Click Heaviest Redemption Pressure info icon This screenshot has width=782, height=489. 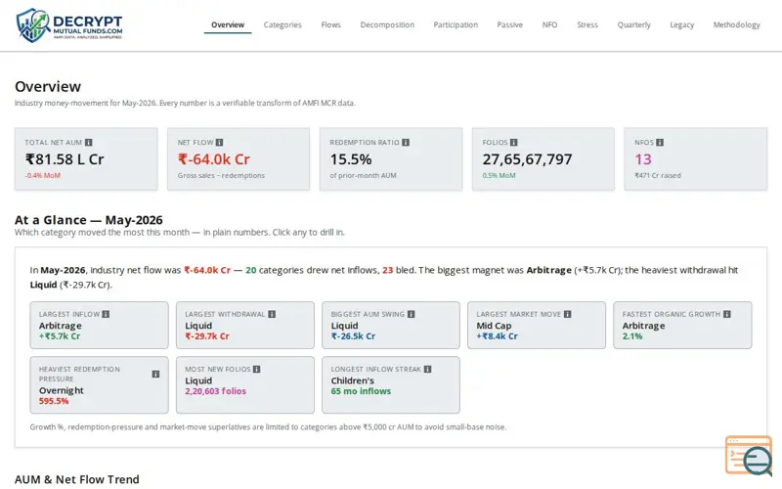[x=155, y=375]
